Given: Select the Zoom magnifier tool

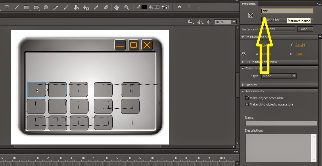Looking at the screenshot, I should [x=127, y=7].
